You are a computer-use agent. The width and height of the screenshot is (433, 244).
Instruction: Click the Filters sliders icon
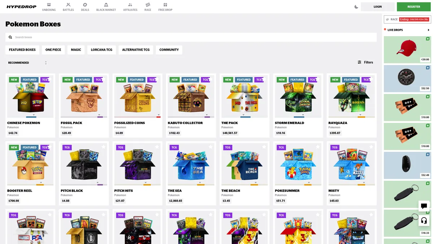pos(359,62)
